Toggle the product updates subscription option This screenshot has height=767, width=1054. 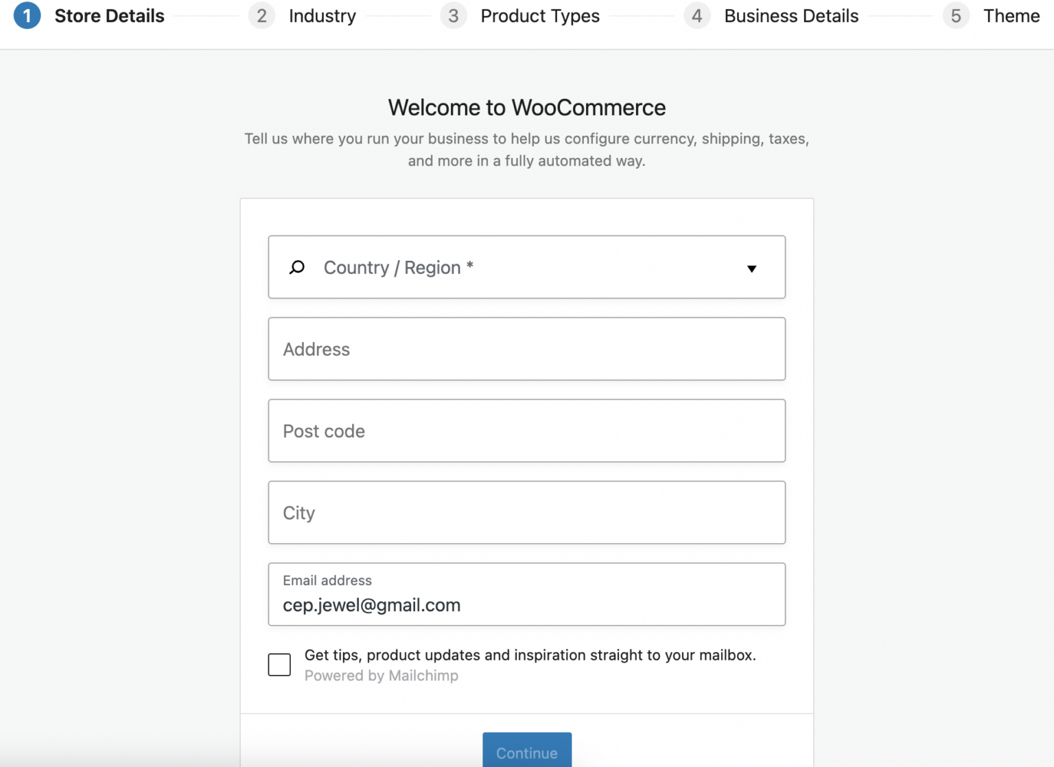279,664
